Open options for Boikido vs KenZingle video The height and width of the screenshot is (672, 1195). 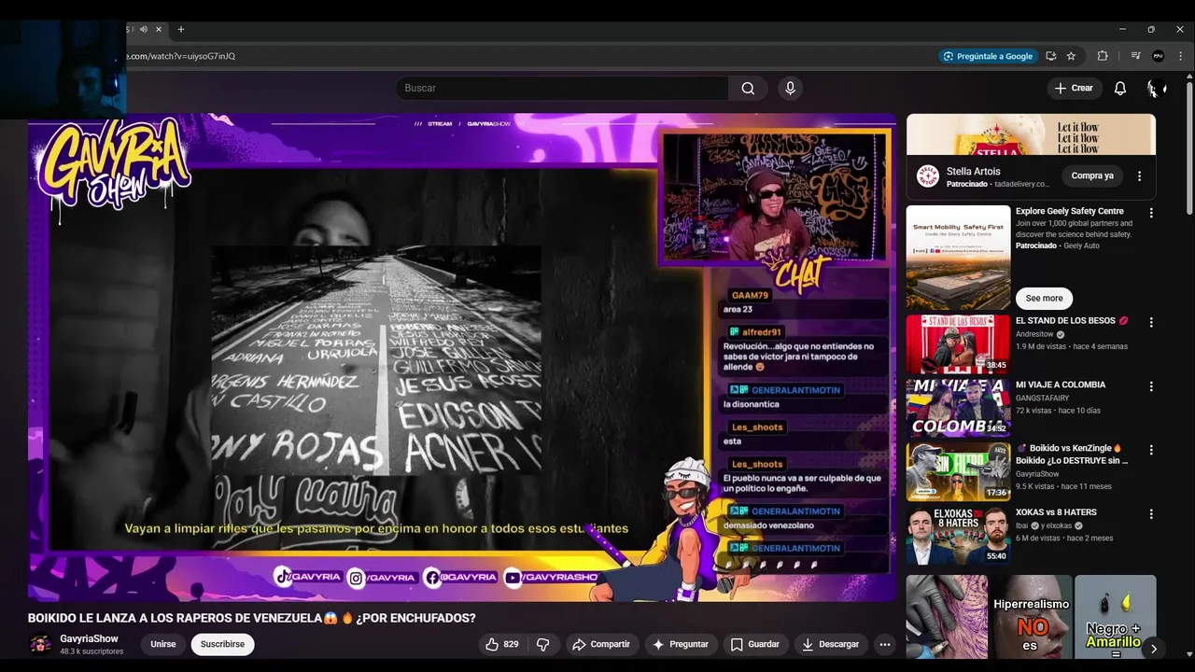pos(1150,450)
